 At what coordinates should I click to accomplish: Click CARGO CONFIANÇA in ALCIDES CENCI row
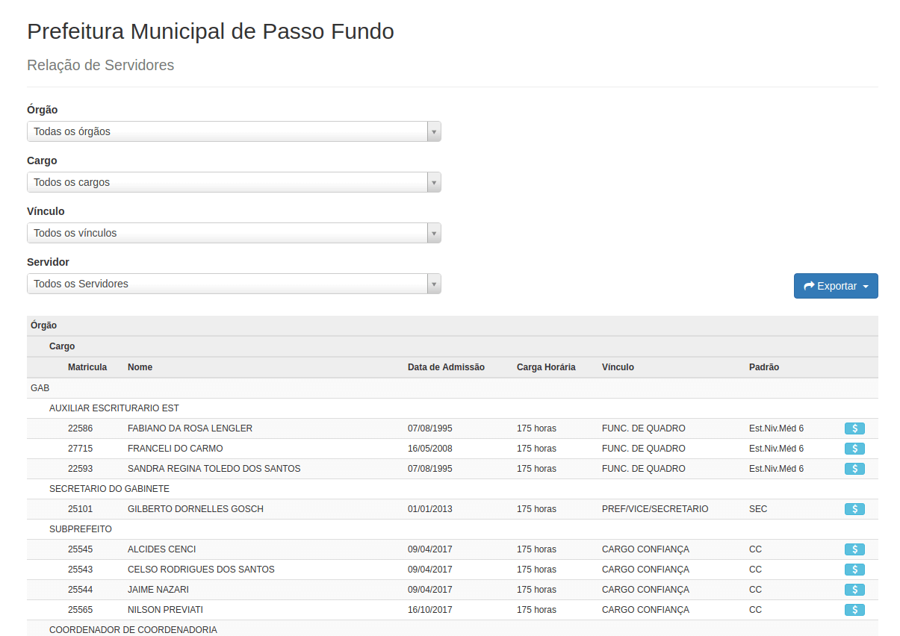(x=645, y=549)
